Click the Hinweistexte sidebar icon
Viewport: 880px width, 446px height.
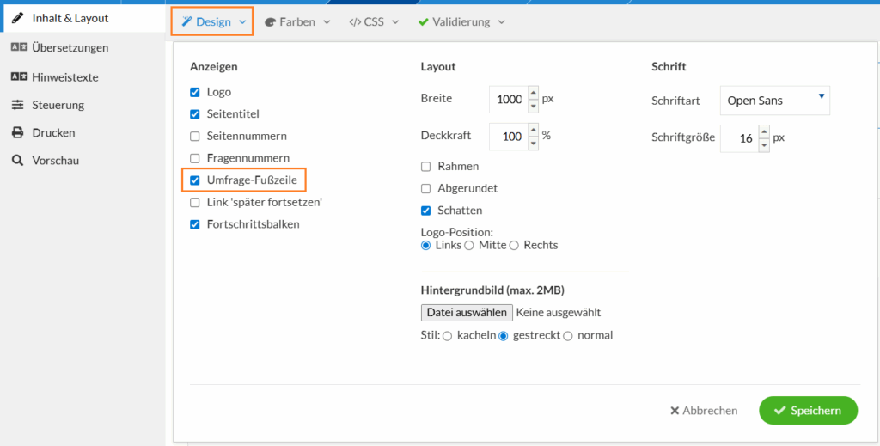pyautogui.click(x=17, y=77)
